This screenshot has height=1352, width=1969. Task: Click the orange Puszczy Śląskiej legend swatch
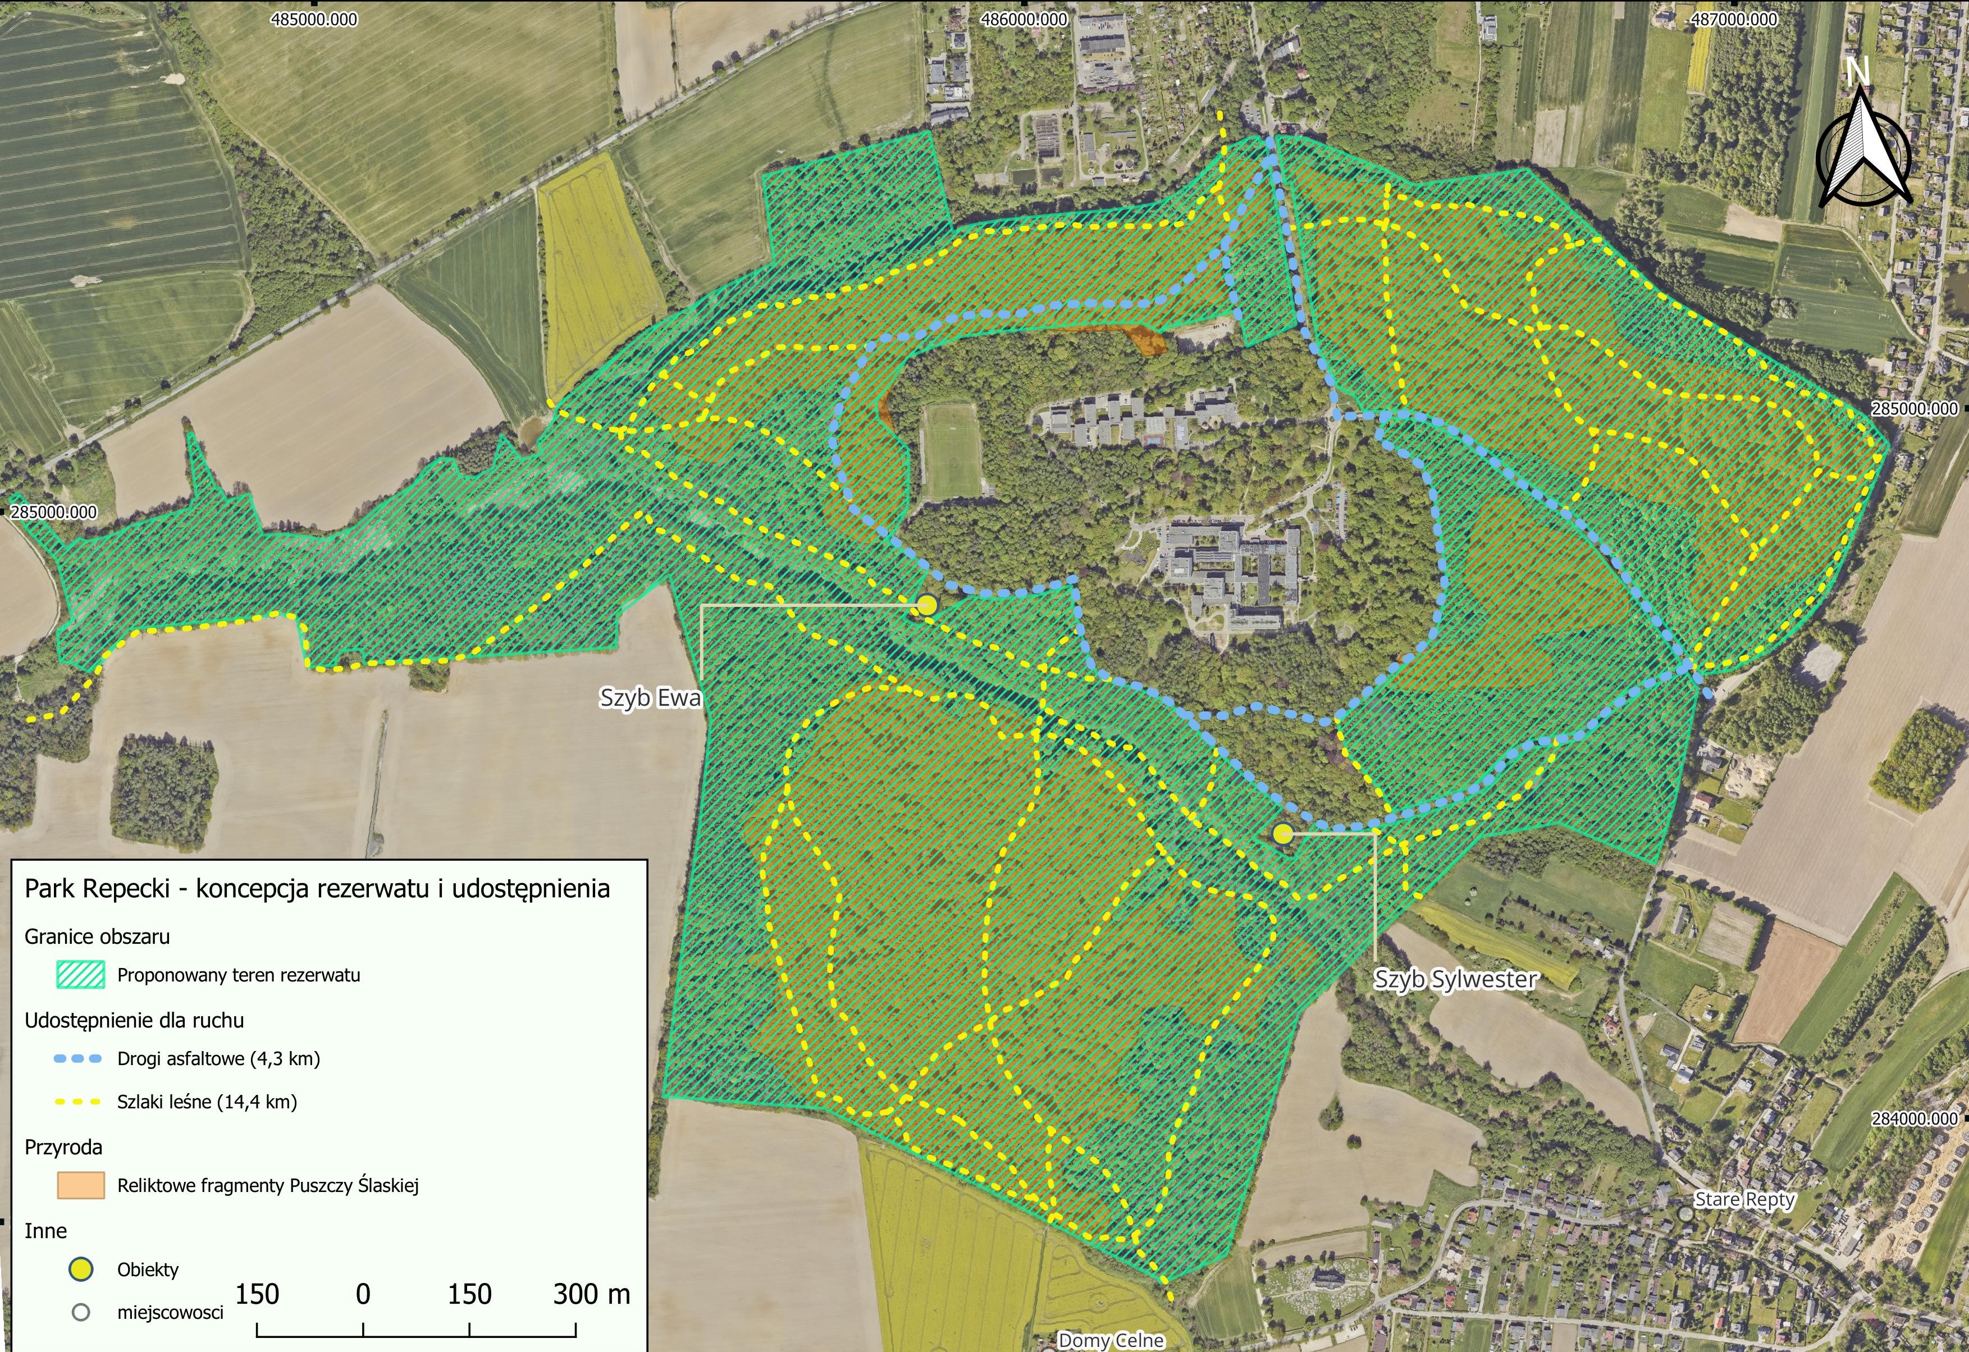tap(80, 1185)
